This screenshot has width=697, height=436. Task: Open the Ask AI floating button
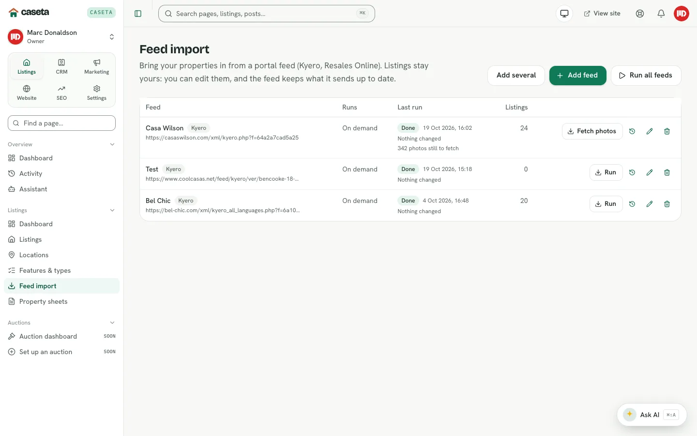[x=652, y=415]
